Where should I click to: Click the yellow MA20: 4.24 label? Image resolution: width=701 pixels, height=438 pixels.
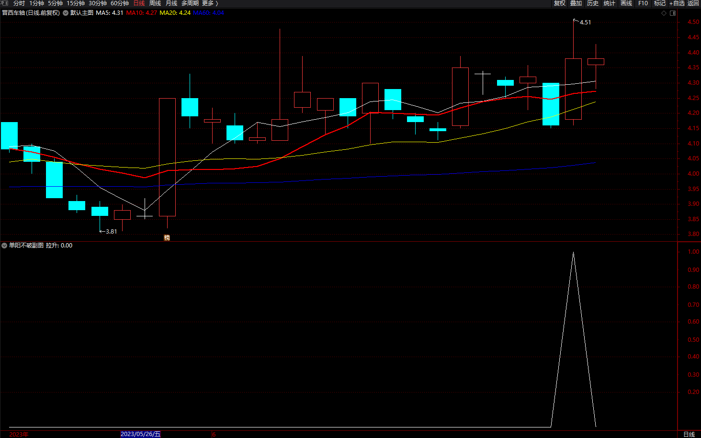(175, 13)
